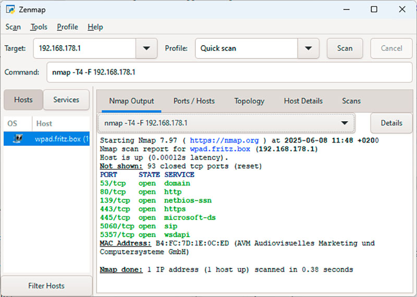Click the Command input field

(x=229, y=72)
